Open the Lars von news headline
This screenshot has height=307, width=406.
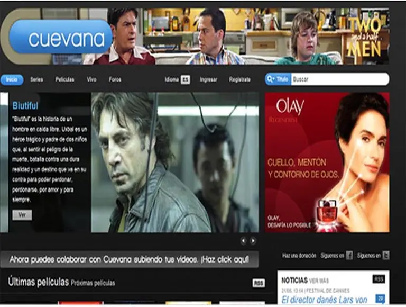325,300
